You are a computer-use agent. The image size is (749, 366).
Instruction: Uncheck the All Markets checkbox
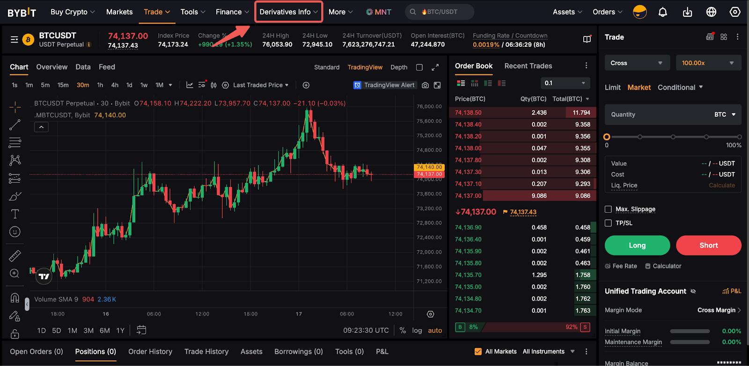click(x=478, y=352)
